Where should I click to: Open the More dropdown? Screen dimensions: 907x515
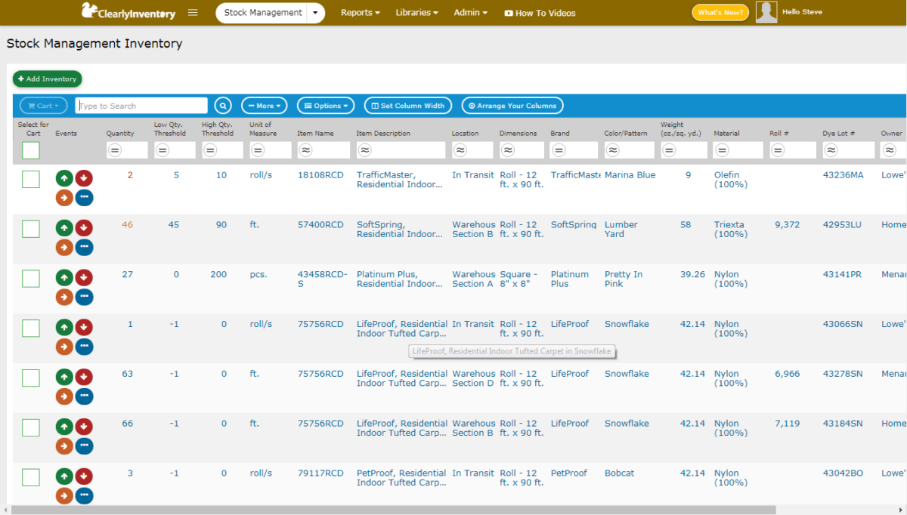tap(264, 106)
